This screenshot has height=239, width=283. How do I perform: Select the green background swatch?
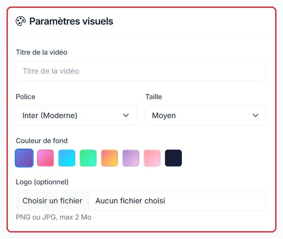[88, 158]
